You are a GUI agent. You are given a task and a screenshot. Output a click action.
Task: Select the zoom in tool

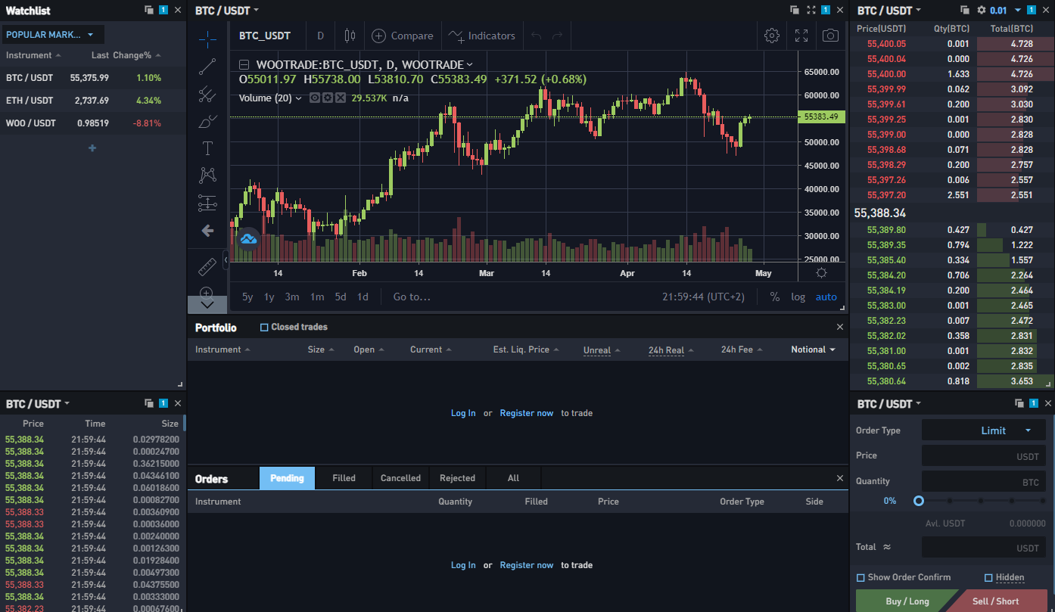point(207,292)
